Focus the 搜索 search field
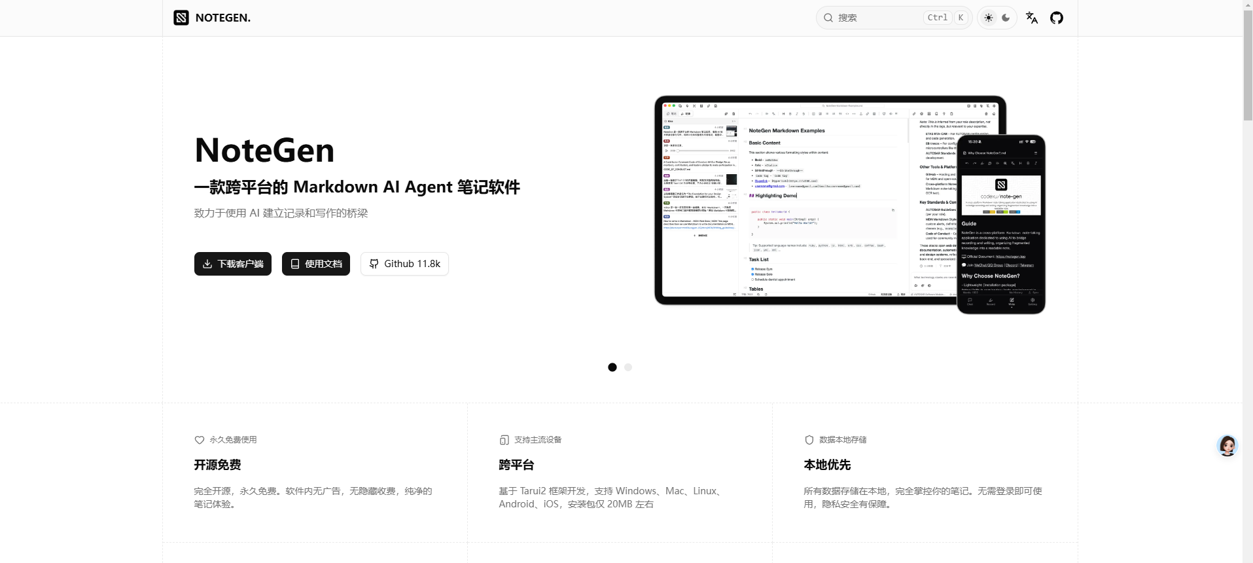Viewport: 1253px width, 563px height. pos(894,18)
